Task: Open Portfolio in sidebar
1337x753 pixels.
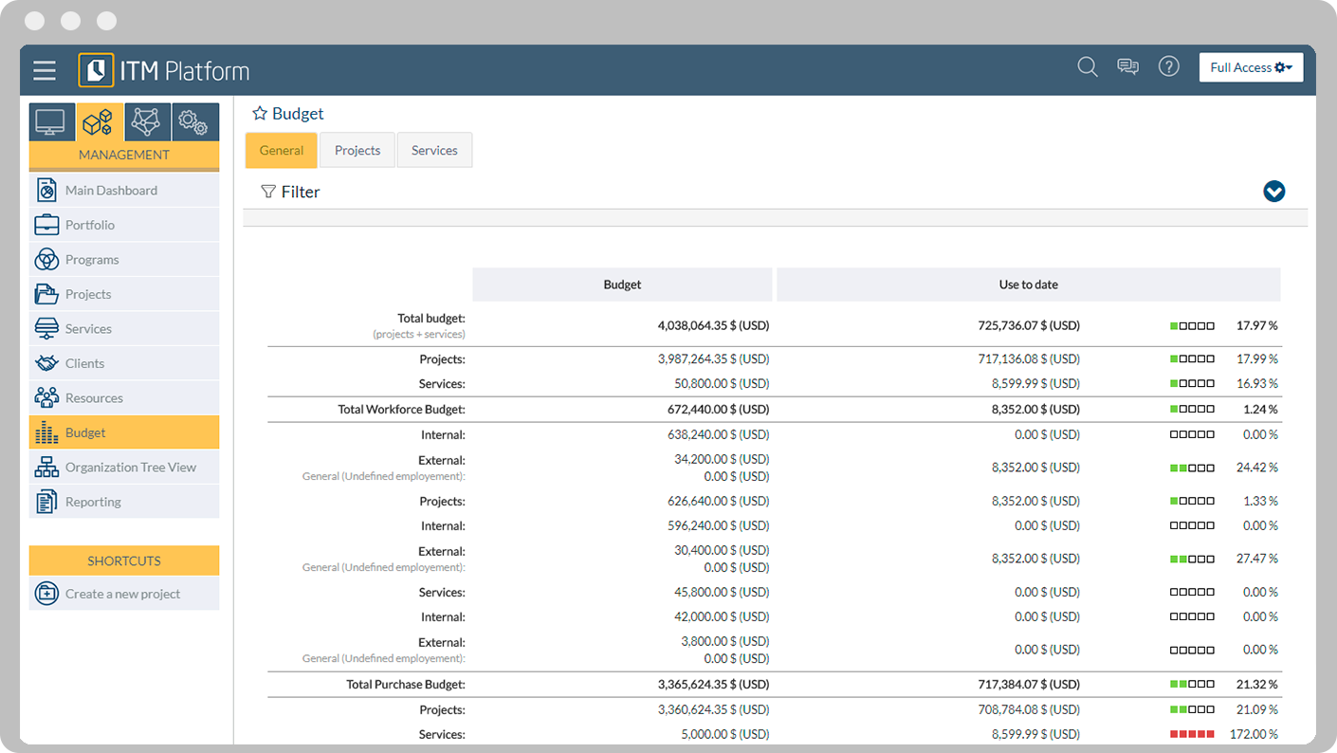Action: (x=124, y=225)
